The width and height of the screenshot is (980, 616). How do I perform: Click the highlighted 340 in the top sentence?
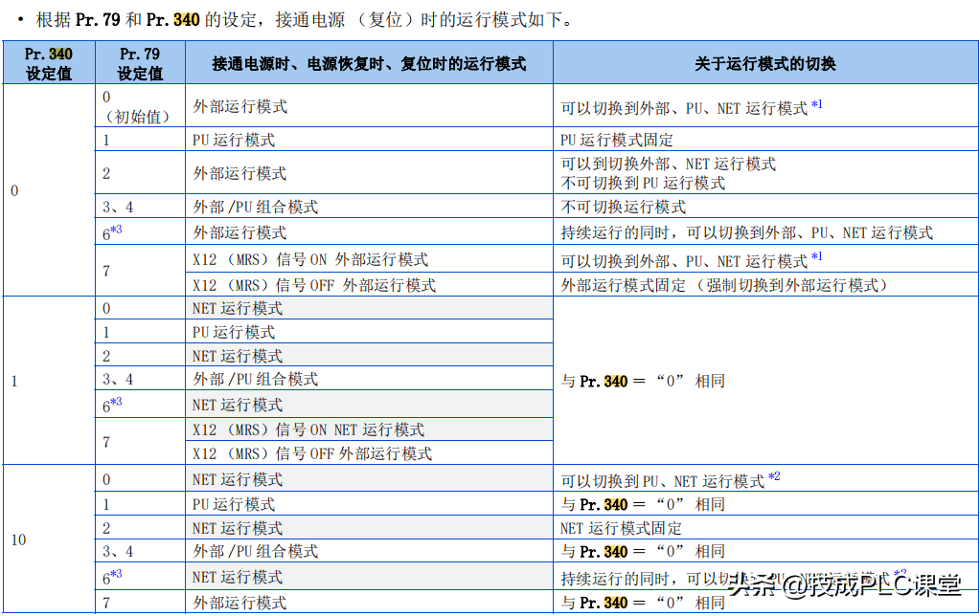[x=186, y=19]
